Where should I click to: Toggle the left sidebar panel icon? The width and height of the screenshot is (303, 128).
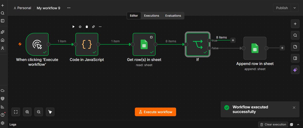(3, 21)
